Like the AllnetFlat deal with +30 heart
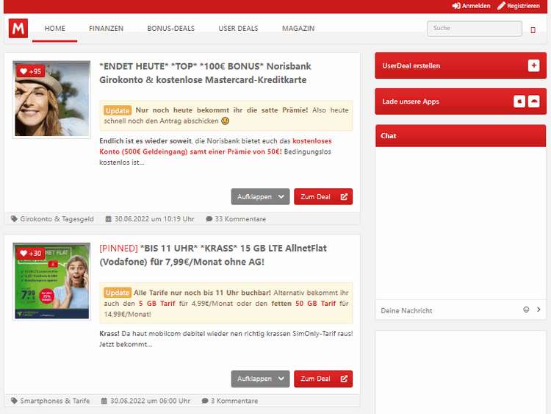The width and height of the screenshot is (551, 414). click(31, 253)
